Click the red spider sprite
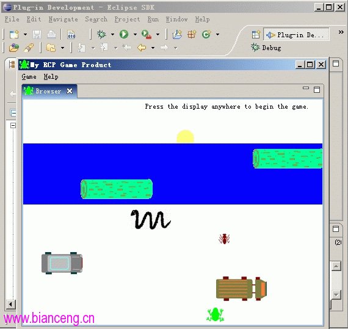Viewport: 348px width, 329px height. (224, 239)
